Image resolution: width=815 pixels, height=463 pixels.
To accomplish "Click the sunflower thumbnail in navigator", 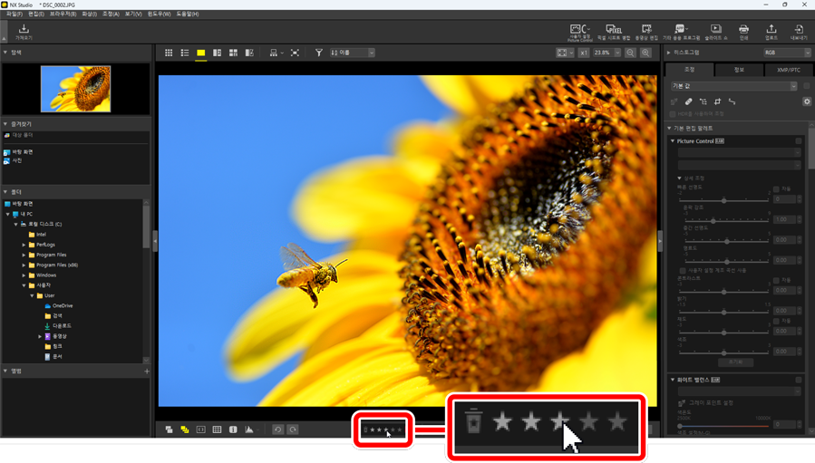I will coord(75,89).
